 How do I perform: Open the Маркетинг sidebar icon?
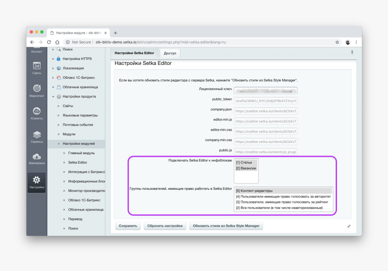(x=37, y=89)
